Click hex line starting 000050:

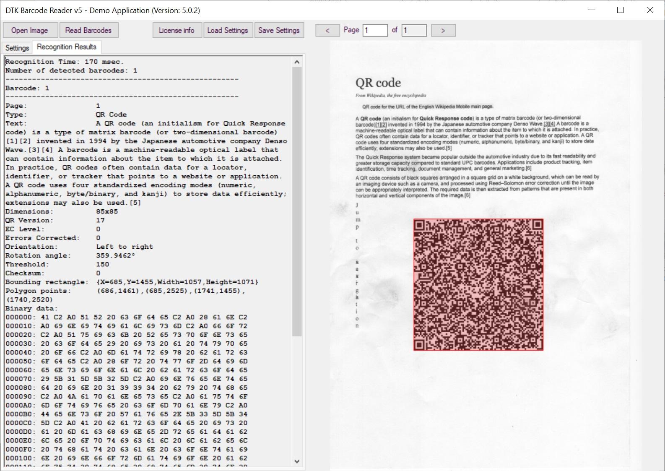click(x=126, y=361)
